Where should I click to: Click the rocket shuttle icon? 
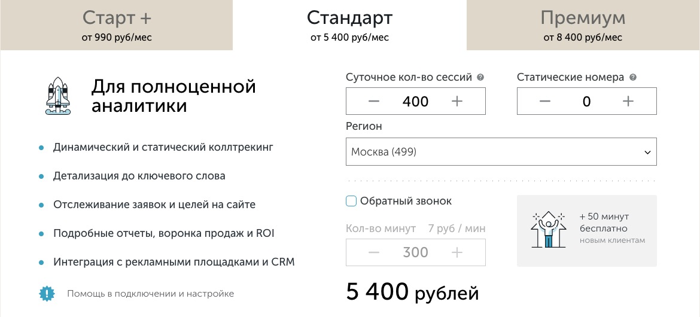[56, 96]
